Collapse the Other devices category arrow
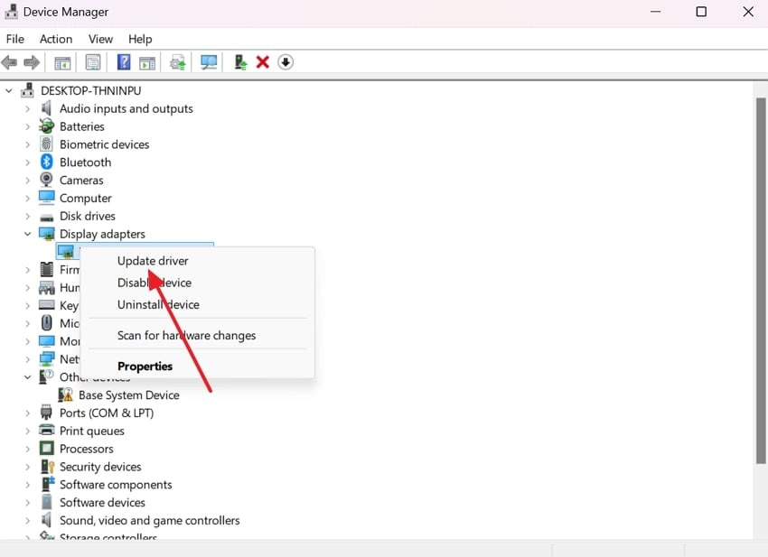 pyautogui.click(x=27, y=376)
